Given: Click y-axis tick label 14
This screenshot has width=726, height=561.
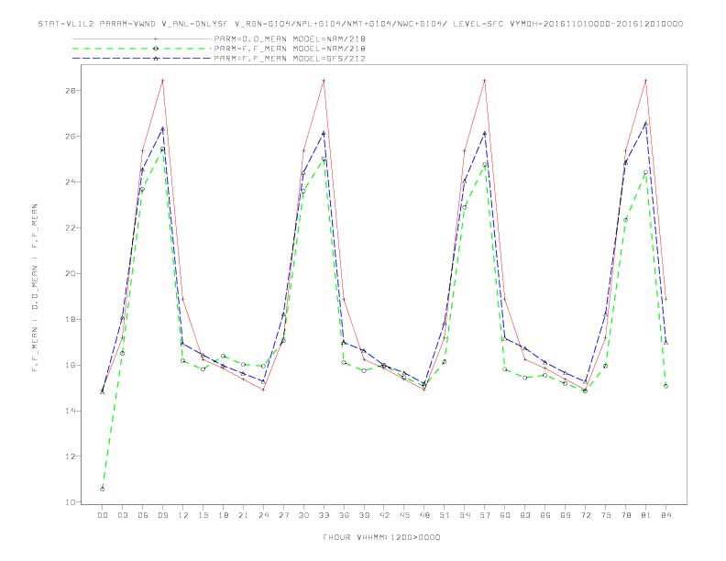Looking at the screenshot, I should pos(71,411).
